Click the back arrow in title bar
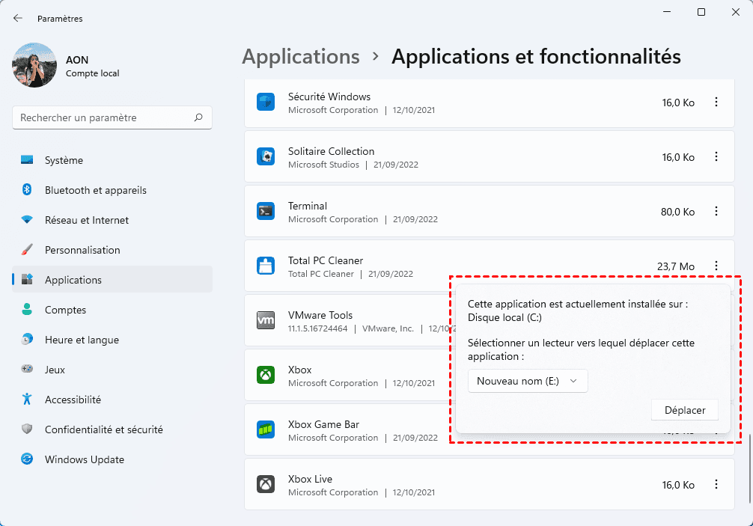The height and width of the screenshot is (526, 753). tap(18, 18)
